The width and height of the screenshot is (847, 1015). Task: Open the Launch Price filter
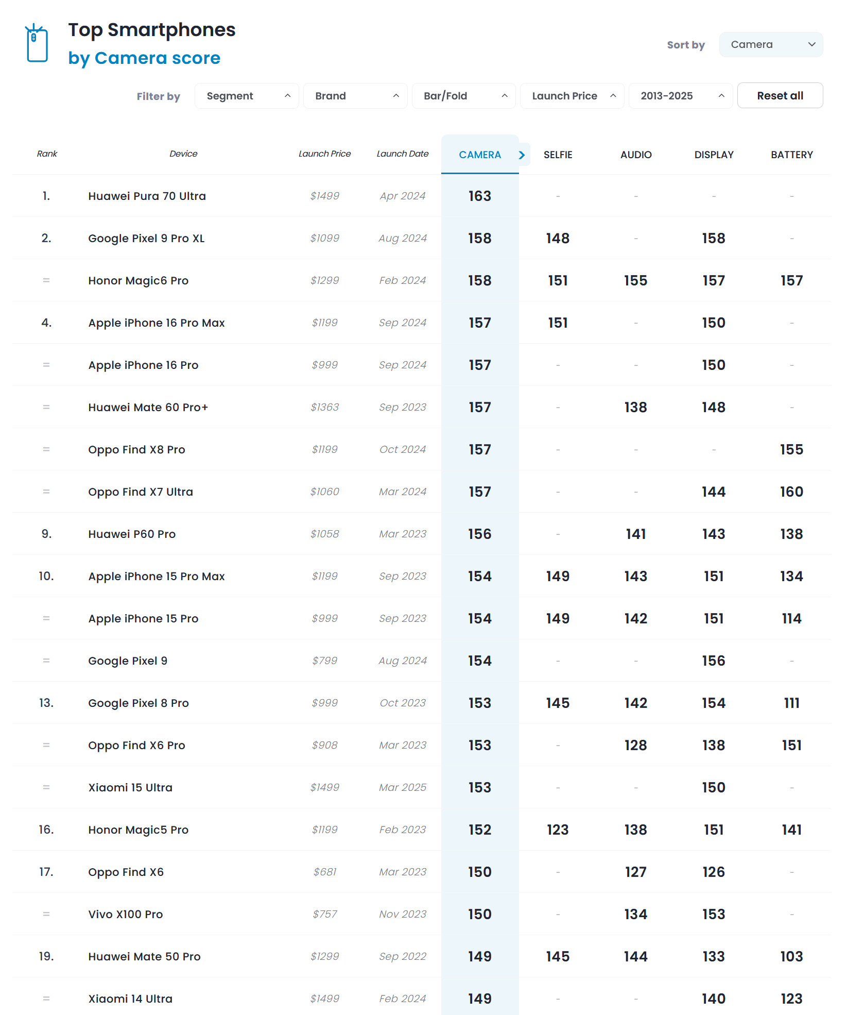[x=572, y=96]
